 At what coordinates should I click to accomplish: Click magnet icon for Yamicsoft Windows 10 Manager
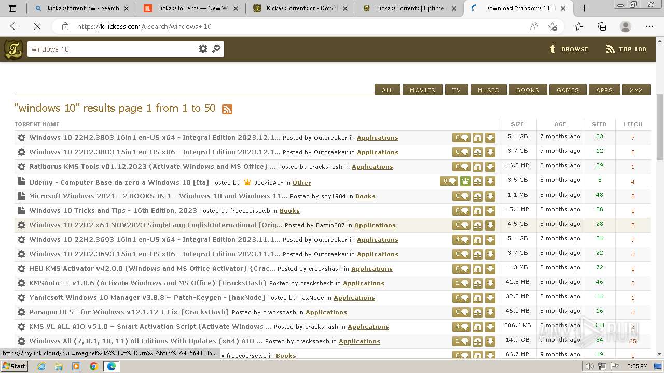[478, 297]
